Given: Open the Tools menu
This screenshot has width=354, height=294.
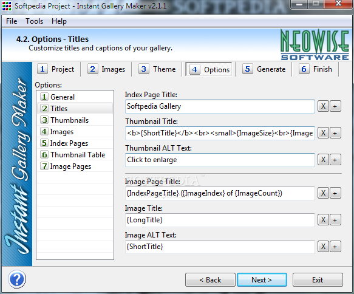Looking at the screenshot, I should pyautogui.click(x=35, y=21).
